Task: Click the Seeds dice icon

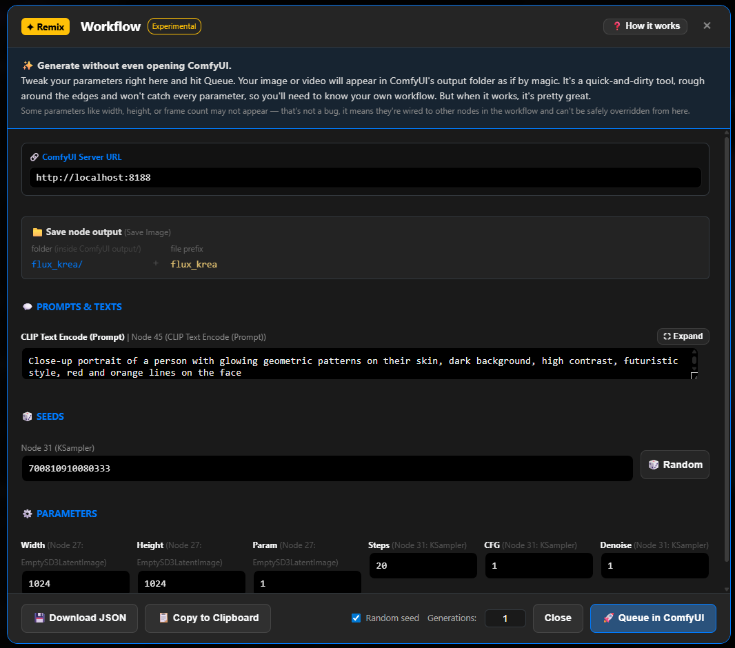Action: 27,416
